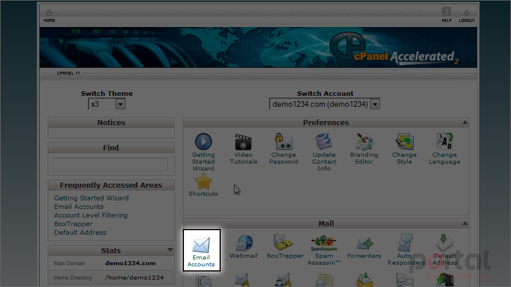
Task: Open Webmail
Action: coord(244,247)
